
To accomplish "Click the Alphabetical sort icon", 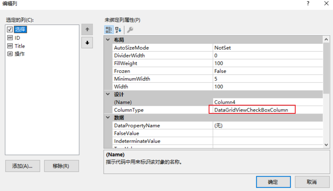I will tap(118, 29).
